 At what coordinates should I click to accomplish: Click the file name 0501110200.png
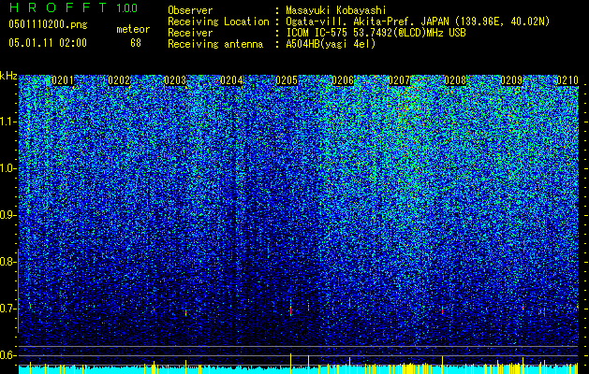coord(48,25)
